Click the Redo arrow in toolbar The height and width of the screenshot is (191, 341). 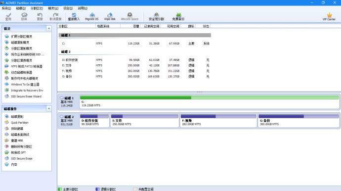(55, 16)
